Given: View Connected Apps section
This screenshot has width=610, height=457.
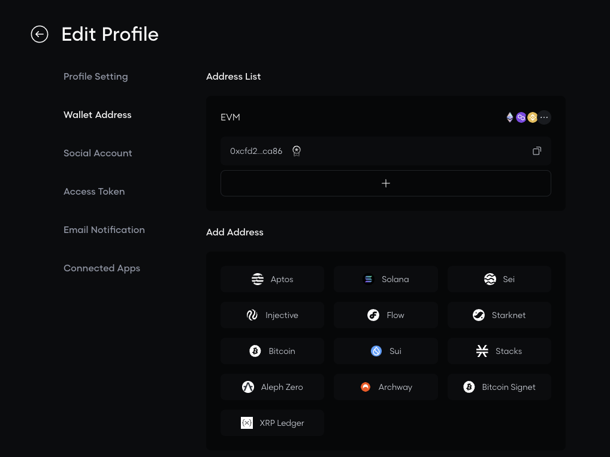Looking at the screenshot, I should click(x=101, y=268).
